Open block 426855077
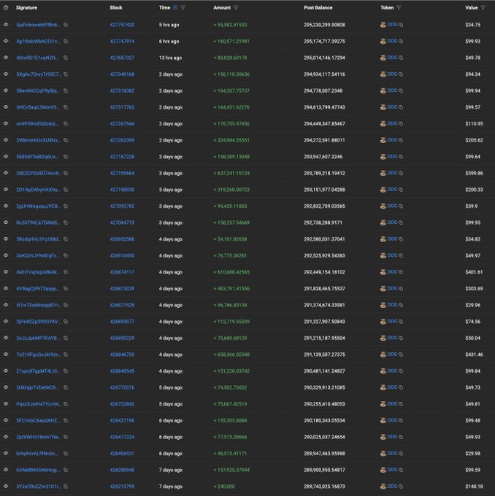The image size is (495, 496). [122, 322]
